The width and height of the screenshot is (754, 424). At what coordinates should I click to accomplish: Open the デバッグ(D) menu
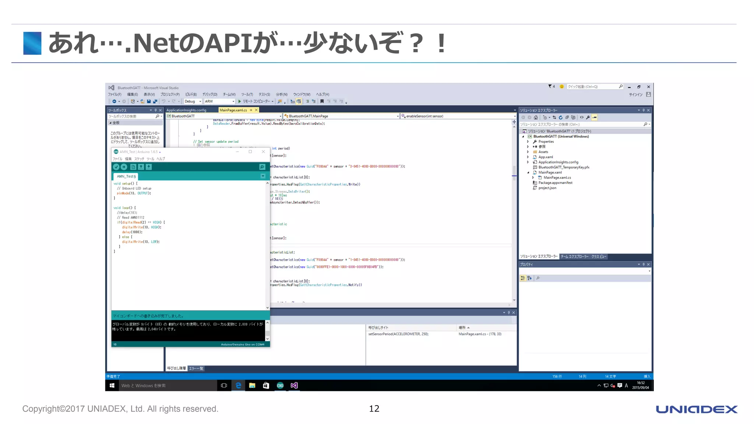point(210,95)
